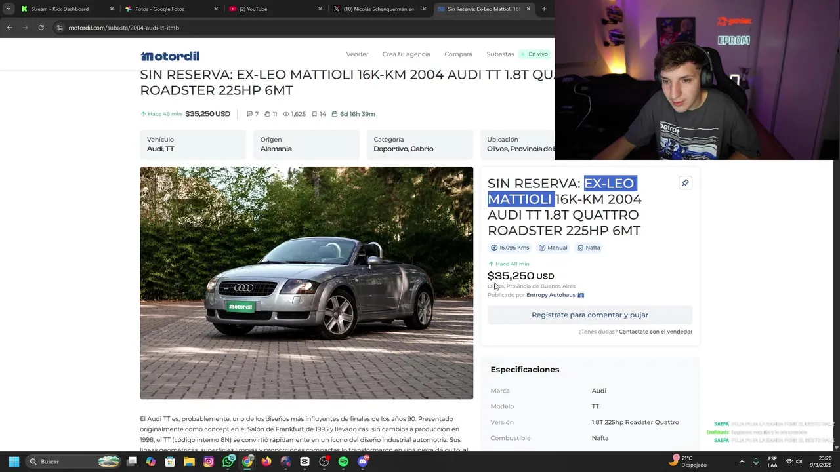Click the $35,250 USD sidebar price
The image size is (840, 472).
pos(521,276)
